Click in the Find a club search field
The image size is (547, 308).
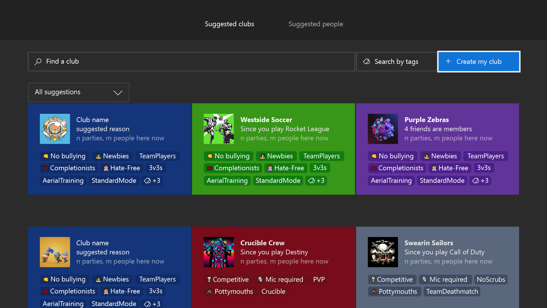pos(194,62)
